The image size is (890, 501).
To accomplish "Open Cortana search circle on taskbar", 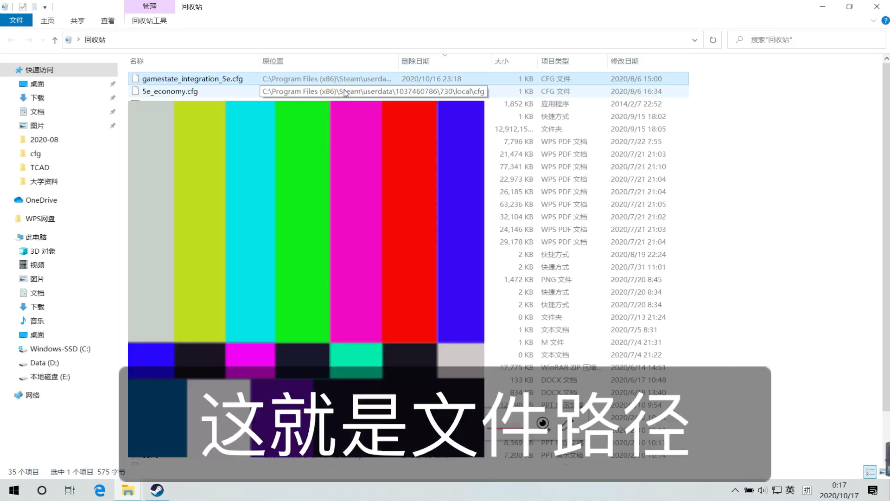I will 42,490.
